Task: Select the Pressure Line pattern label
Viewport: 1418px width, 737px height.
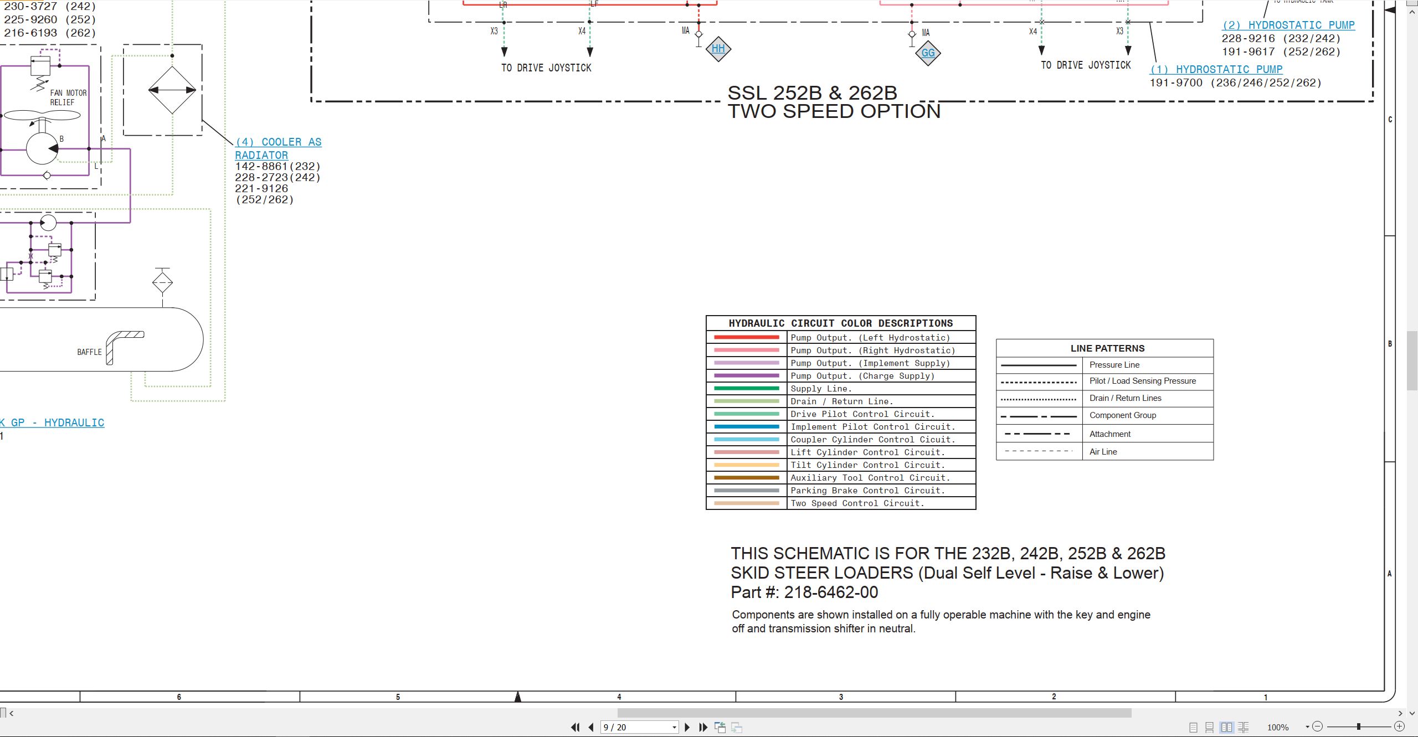Action: [1114, 365]
